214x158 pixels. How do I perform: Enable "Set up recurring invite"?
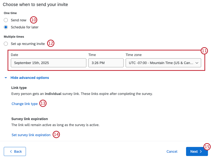coord(6,44)
